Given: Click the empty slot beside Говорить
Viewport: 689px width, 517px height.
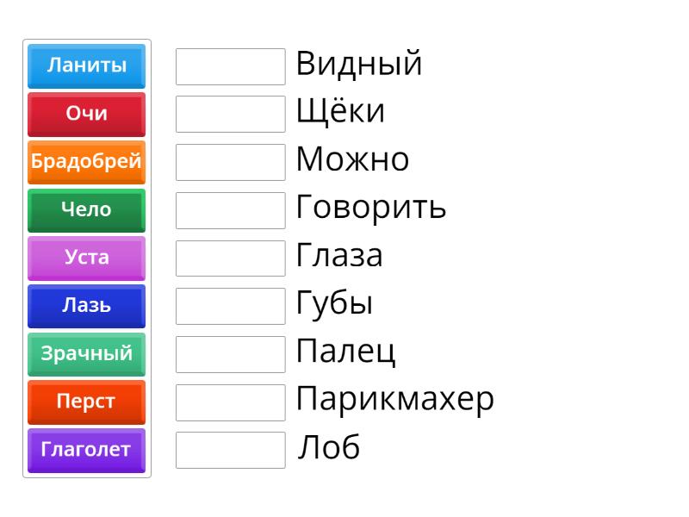Looking at the screenshot, I should [229, 209].
